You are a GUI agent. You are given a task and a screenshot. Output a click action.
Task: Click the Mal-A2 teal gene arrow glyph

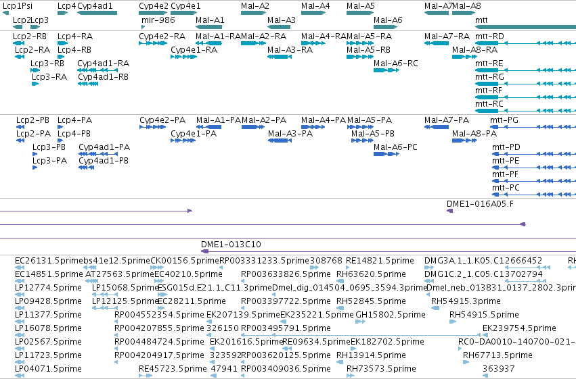tap(253, 13)
